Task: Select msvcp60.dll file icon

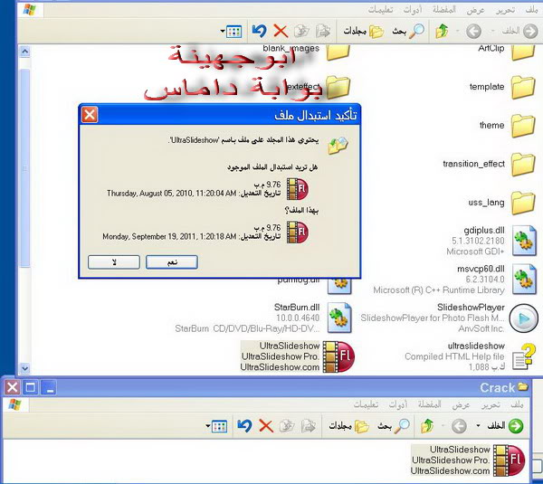Action: click(x=524, y=279)
